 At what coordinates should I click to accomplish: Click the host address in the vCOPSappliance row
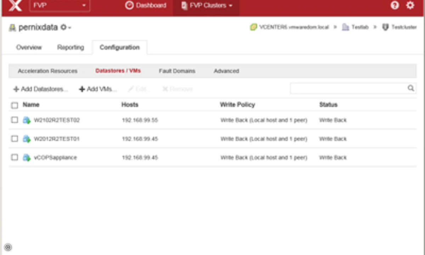tap(140, 158)
